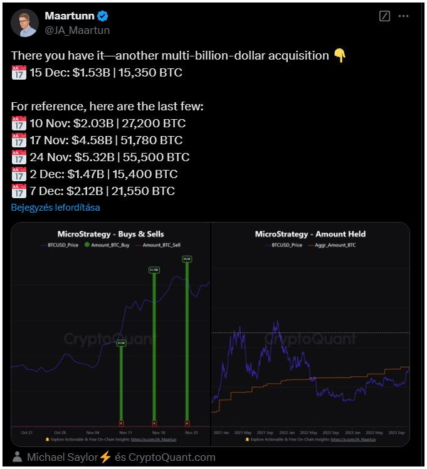
Task: Open the Grok slash icon
Action: pos(384,16)
